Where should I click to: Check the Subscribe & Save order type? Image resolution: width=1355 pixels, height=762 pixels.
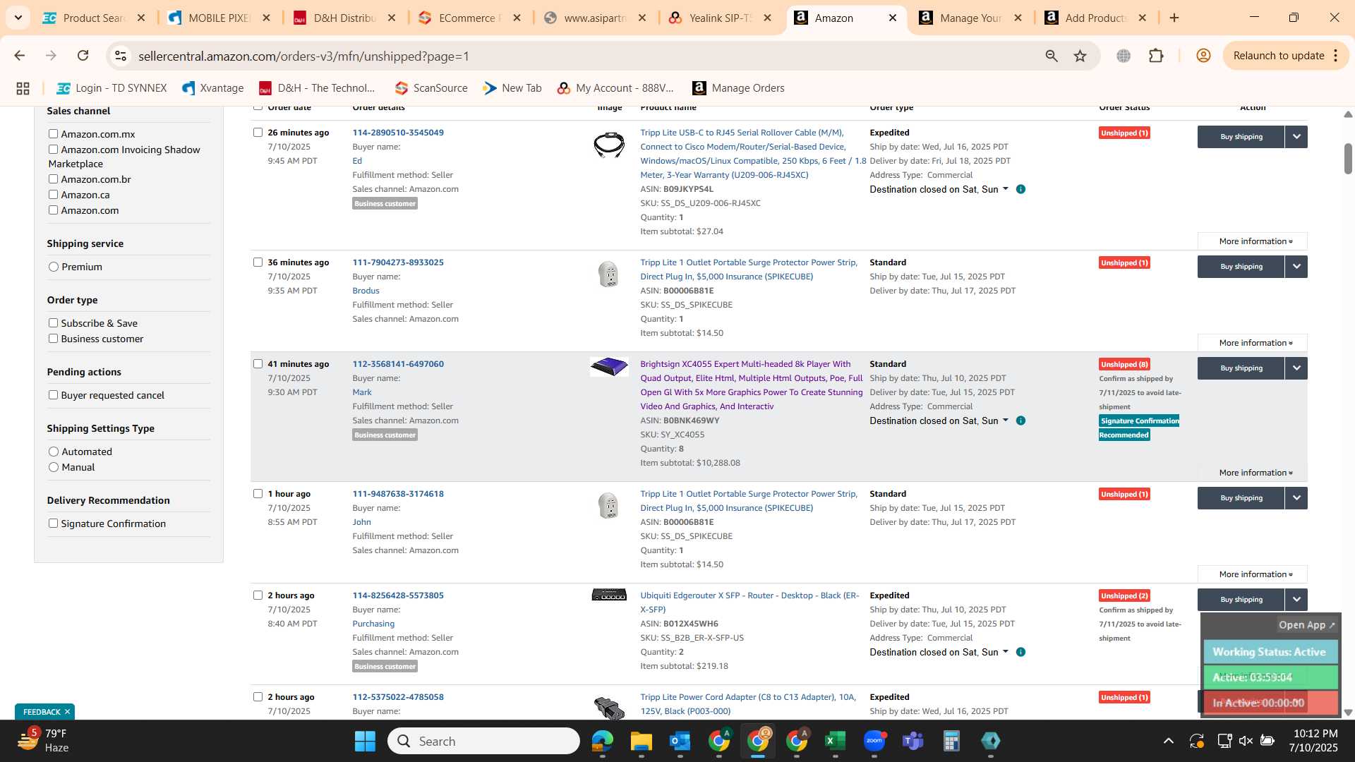click(x=53, y=322)
